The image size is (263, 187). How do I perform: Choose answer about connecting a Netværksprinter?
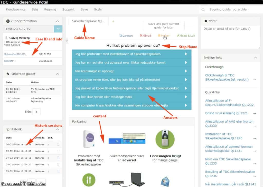tap(132, 88)
